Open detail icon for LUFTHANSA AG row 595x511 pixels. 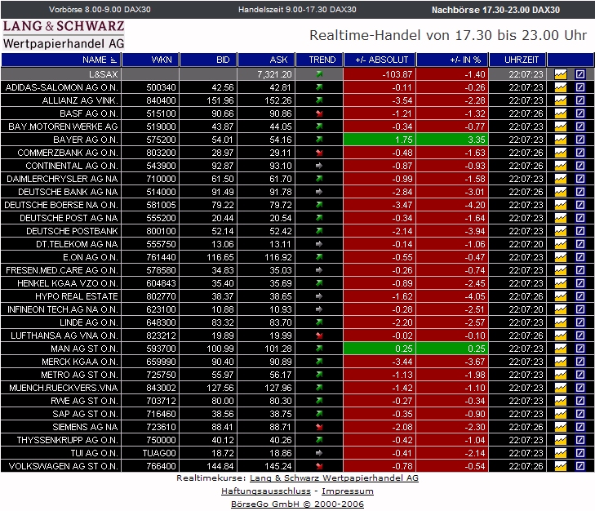579,335
